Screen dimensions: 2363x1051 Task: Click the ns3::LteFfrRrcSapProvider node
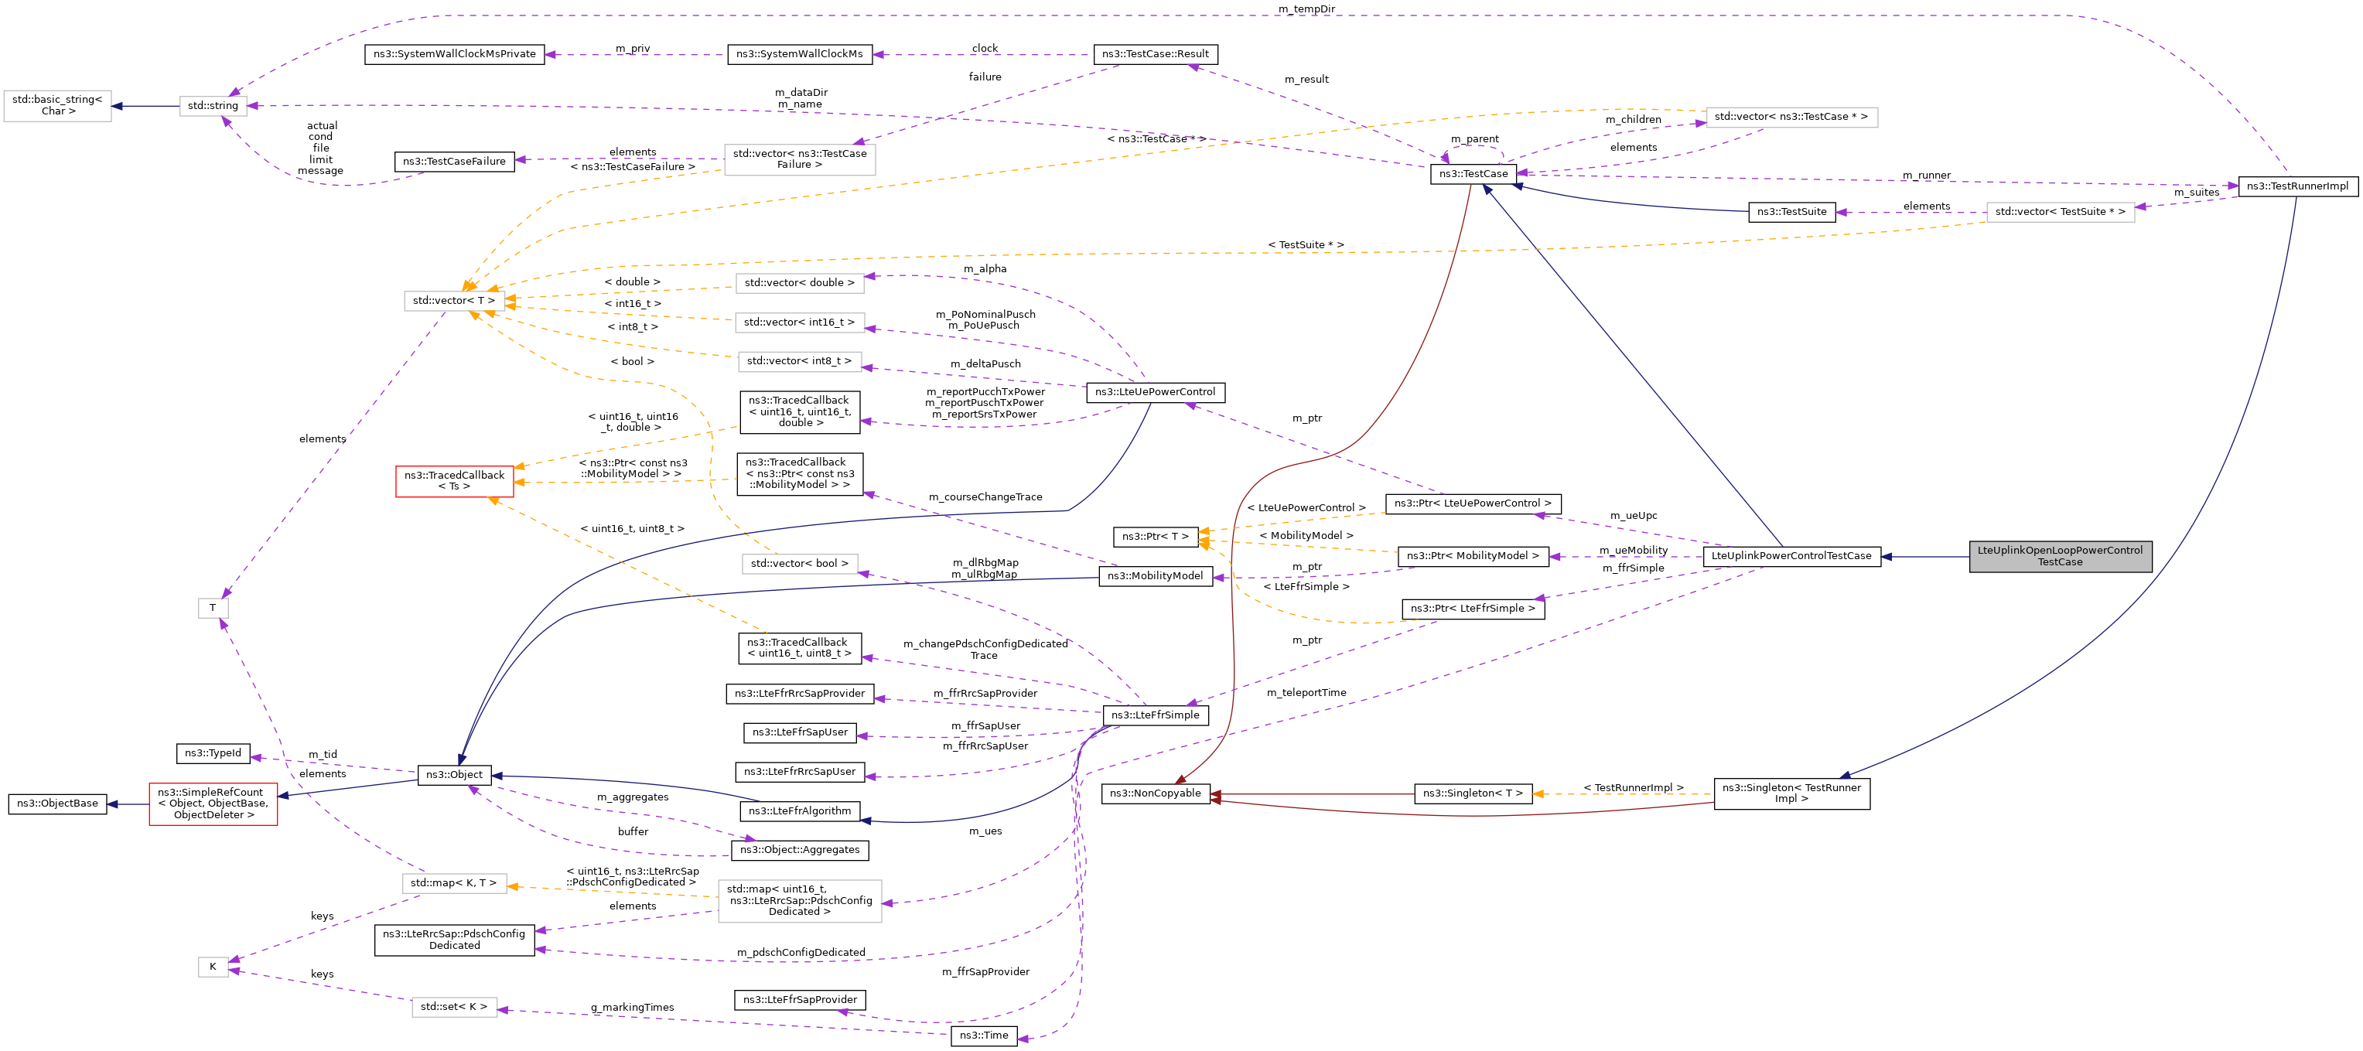(799, 694)
